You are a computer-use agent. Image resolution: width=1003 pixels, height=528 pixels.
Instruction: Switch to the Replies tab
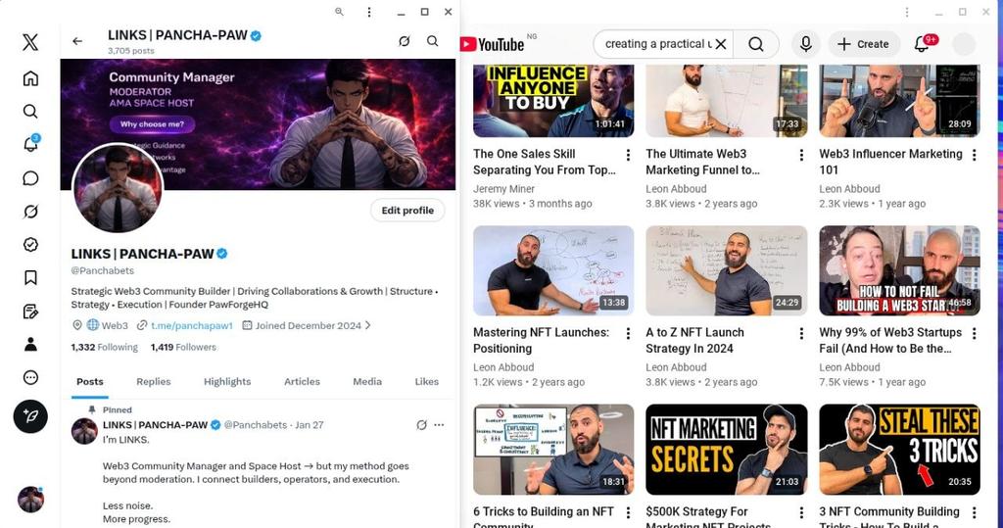point(154,381)
